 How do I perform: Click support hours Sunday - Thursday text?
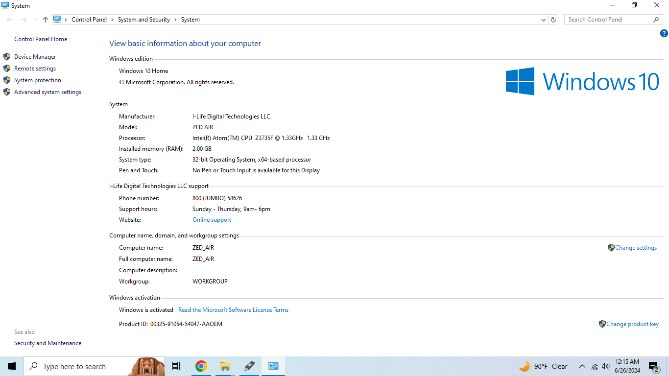231,209
